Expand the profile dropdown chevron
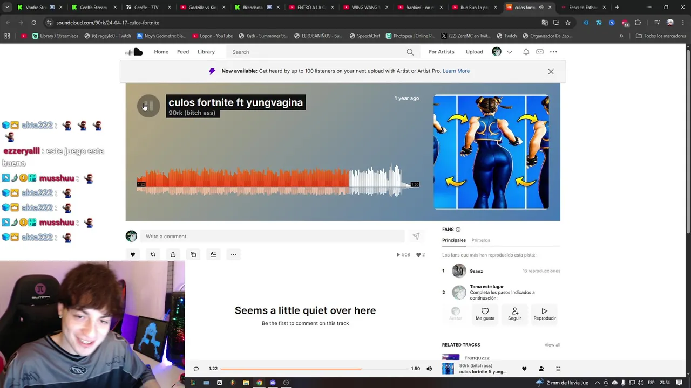The image size is (691, 388). pyautogui.click(x=509, y=52)
